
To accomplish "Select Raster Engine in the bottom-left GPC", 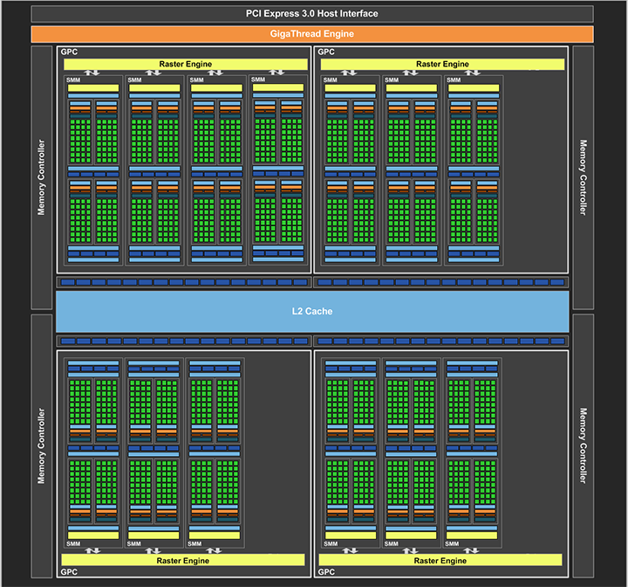I will pos(184,560).
